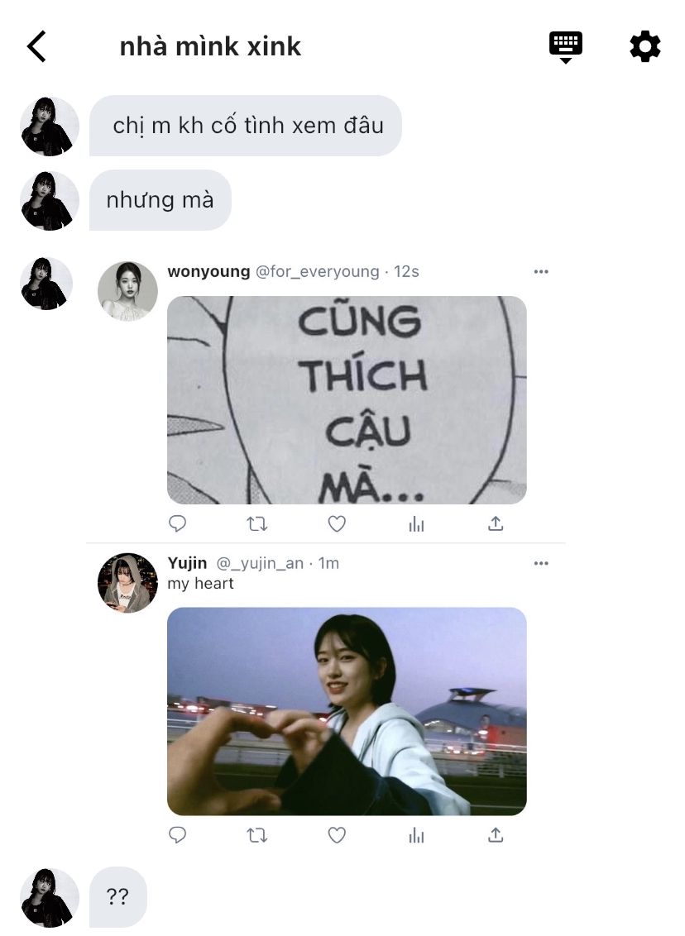Screen dimensions: 685x936
Task: Open the @_yujin_an profile handle
Action: click(260, 563)
